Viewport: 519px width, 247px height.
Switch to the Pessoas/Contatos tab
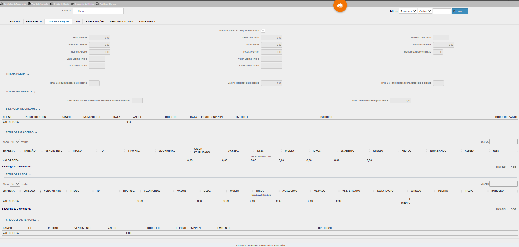tap(122, 22)
